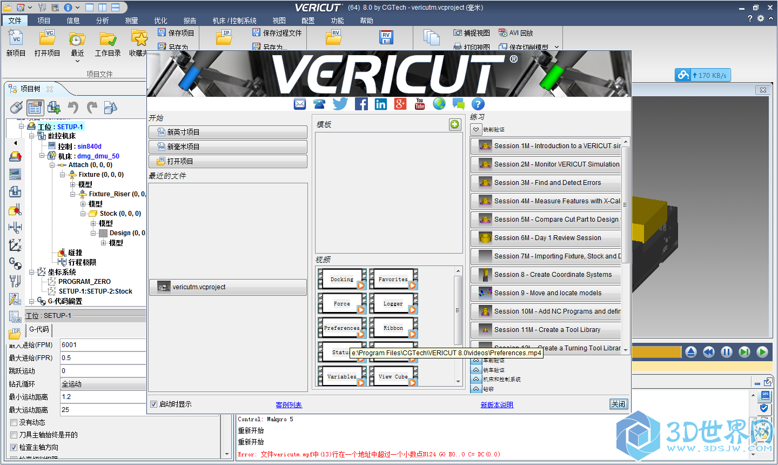Click the LOG file icon in logger panel
The height and width of the screenshot is (465, 778).
click(765, 396)
